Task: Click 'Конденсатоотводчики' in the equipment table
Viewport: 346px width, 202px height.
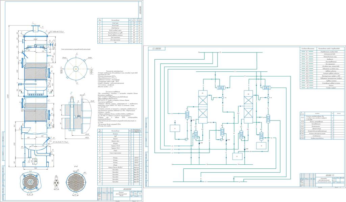Action: [x=317, y=138]
